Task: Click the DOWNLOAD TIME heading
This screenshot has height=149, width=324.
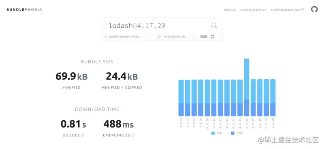Action: point(97,109)
